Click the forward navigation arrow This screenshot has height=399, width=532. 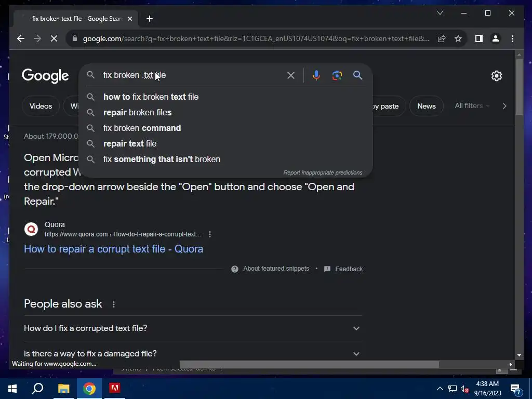(x=37, y=38)
